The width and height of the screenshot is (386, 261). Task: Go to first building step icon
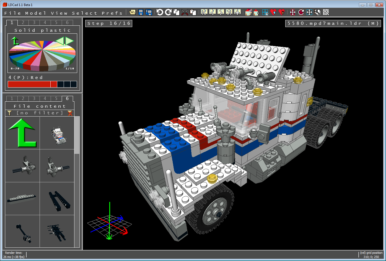pyautogui.click(x=204, y=12)
